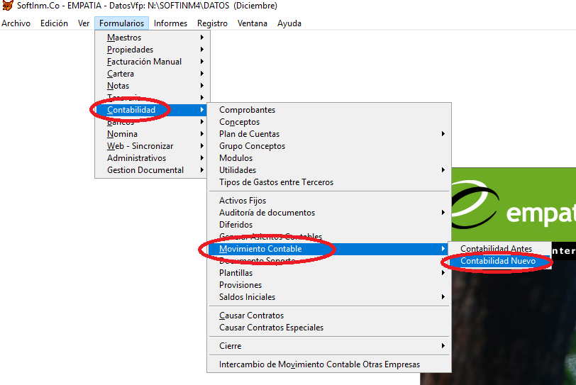Click the Formularios menu
Screen dimensions: 576x385
[x=121, y=23]
